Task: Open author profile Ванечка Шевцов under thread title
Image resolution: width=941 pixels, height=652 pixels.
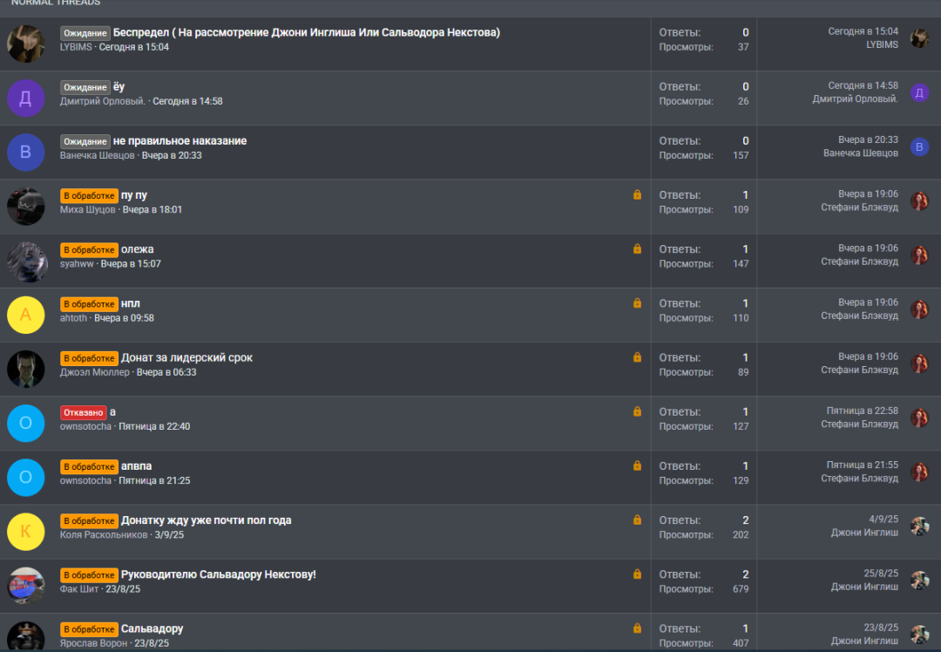Action: pos(98,155)
